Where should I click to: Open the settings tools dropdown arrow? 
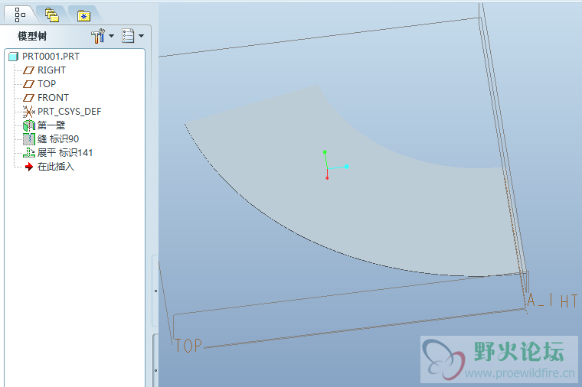(111, 36)
